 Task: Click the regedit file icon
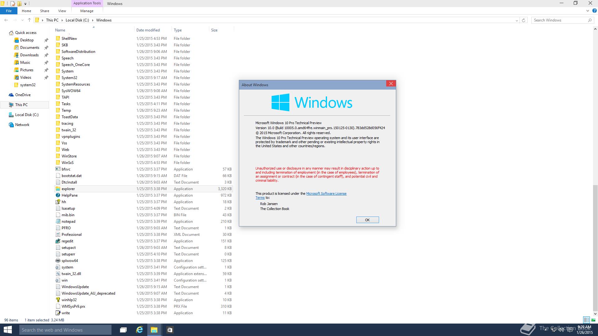[58, 241]
